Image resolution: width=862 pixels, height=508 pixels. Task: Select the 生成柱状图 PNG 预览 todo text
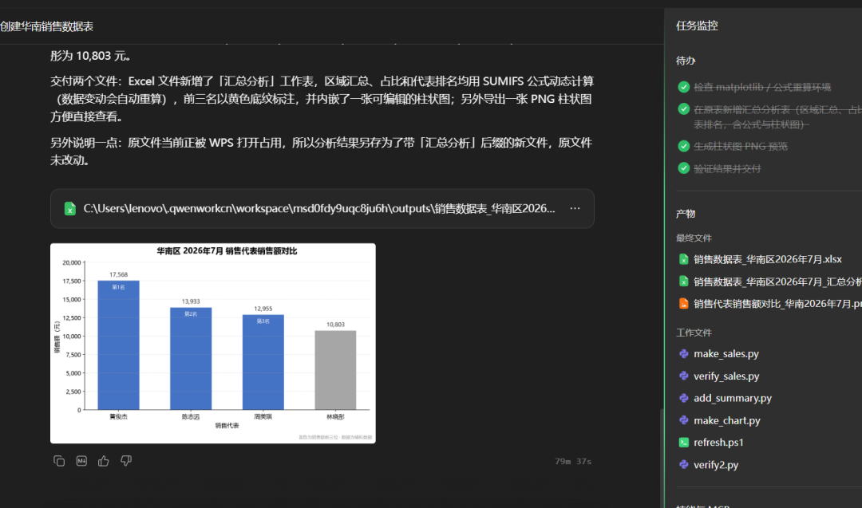[x=741, y=147]
